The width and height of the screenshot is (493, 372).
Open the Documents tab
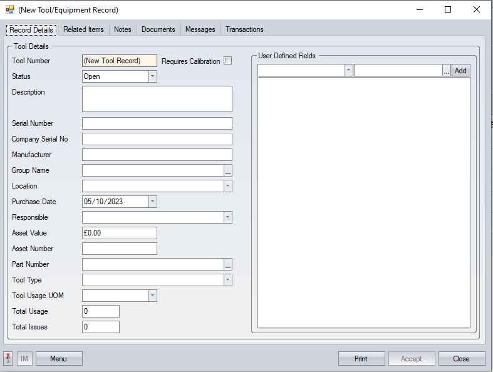tap(158, 29)
